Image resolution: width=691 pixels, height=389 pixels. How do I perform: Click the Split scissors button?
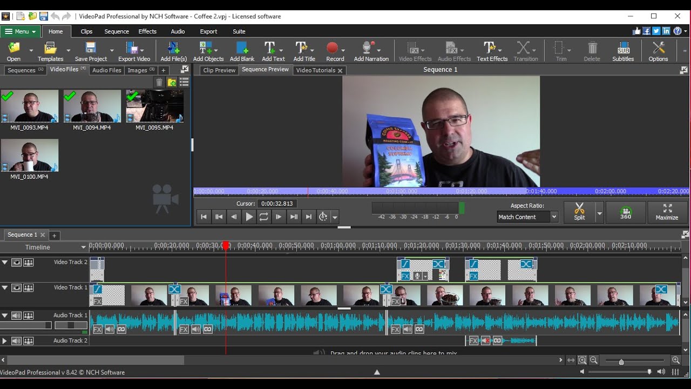coord(579,212)
